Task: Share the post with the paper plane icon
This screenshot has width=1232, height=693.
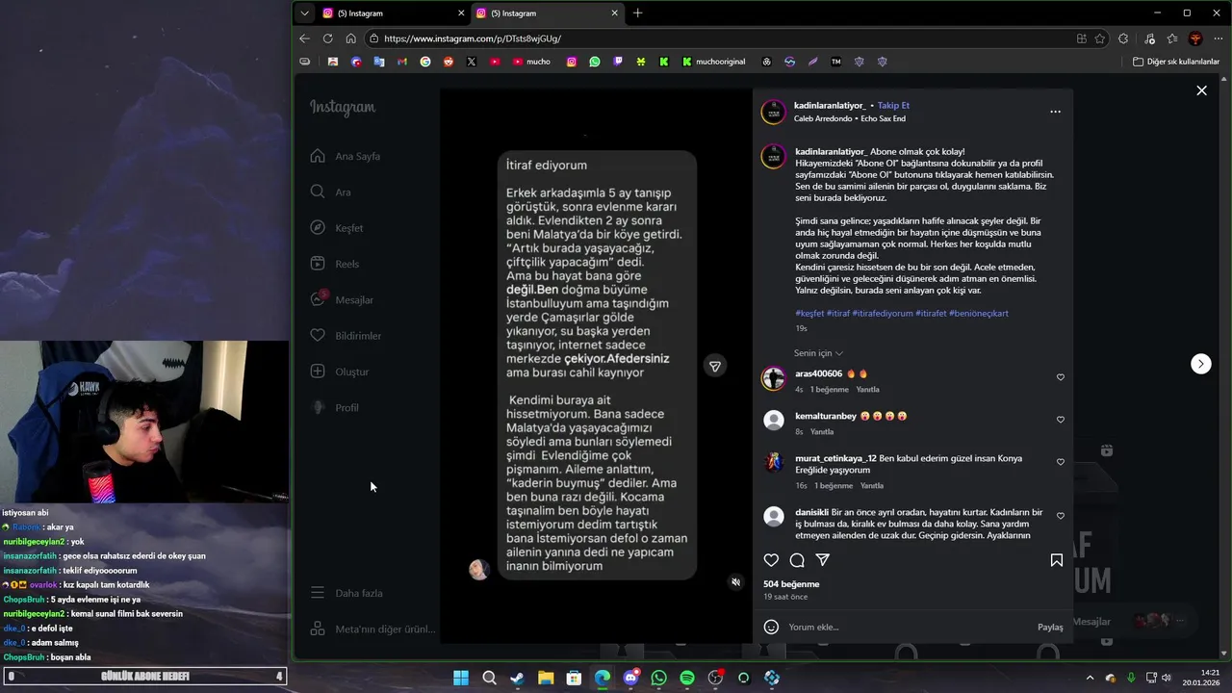Action: [823, 560]
